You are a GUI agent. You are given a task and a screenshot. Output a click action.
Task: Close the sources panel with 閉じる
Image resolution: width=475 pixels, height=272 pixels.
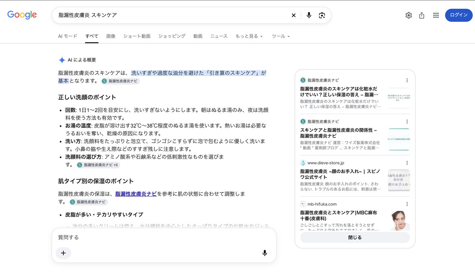pos(355,237)
